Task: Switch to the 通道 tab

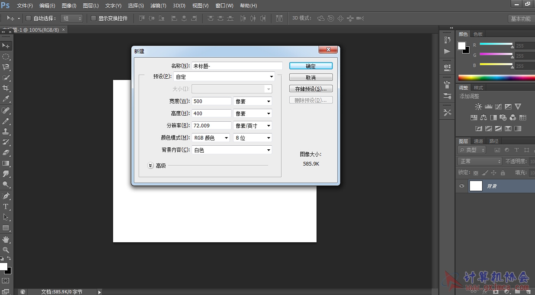Action: (478, 141)
